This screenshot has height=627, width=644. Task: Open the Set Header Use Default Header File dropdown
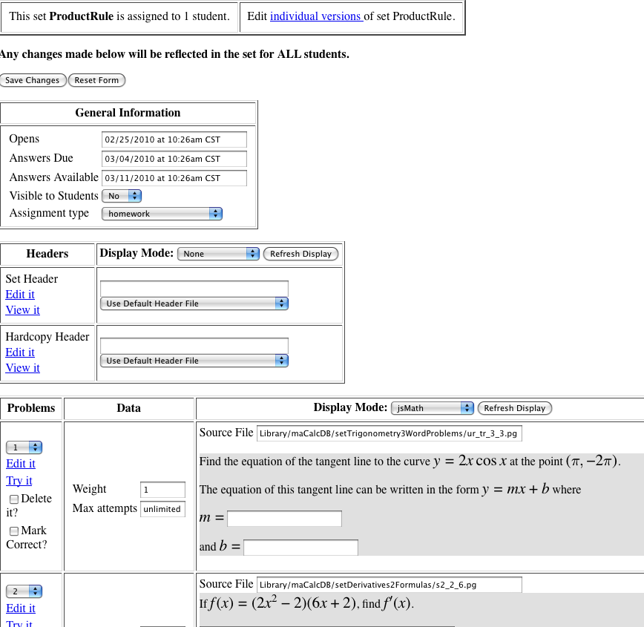194,303
